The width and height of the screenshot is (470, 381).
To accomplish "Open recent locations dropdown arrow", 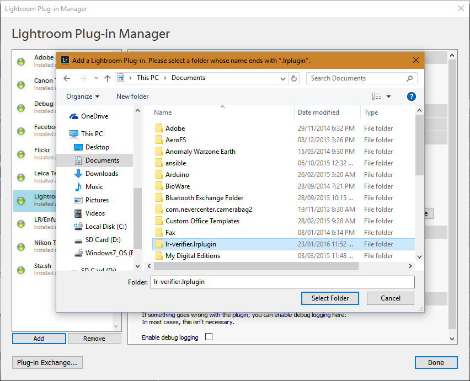I will point(96,78).
